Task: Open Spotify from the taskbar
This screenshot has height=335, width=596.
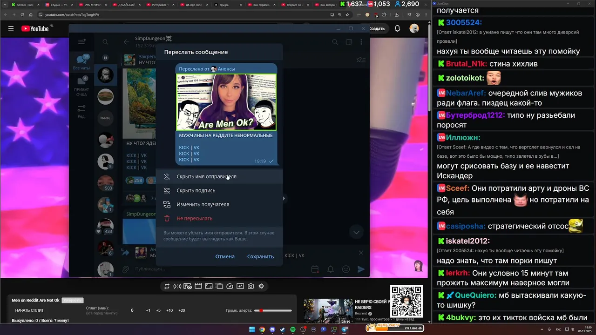Action: [x=293, y=329]
